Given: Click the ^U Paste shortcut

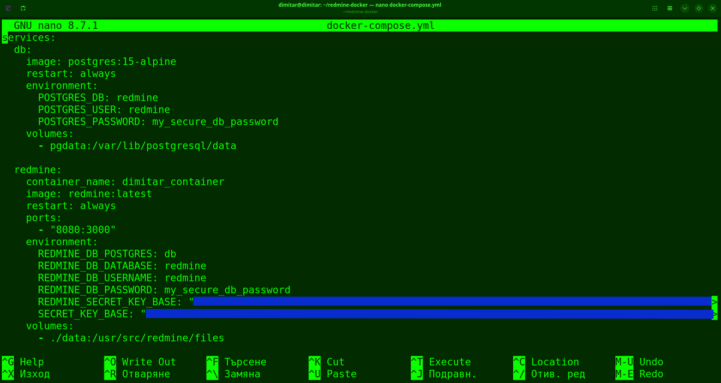Looking at the screenshot, I should coord(333,374).
